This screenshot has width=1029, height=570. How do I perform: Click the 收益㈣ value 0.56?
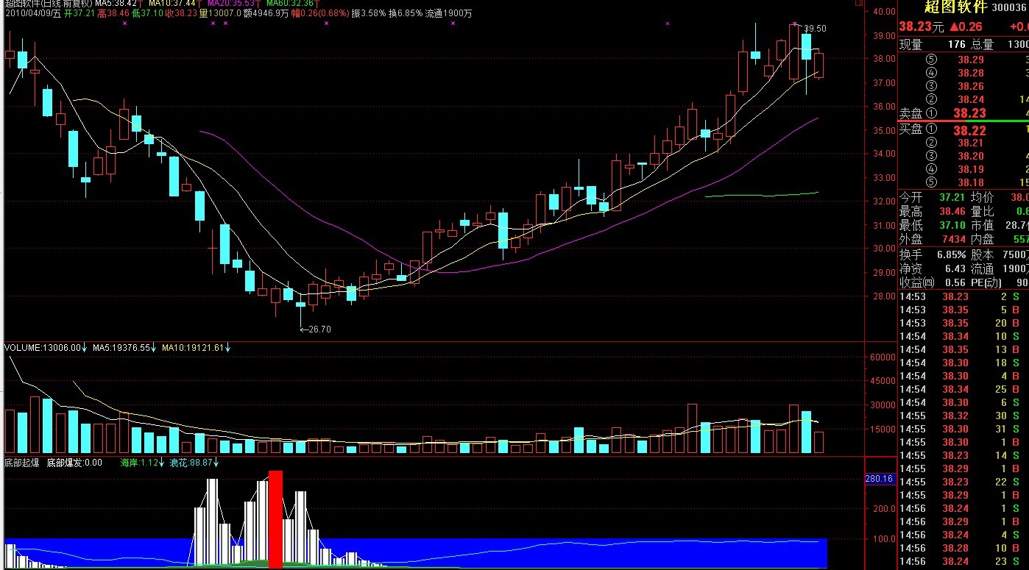[x=955, y=282]
